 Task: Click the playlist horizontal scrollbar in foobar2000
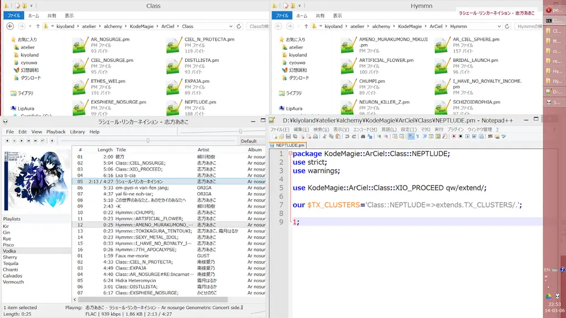(153, 299)
